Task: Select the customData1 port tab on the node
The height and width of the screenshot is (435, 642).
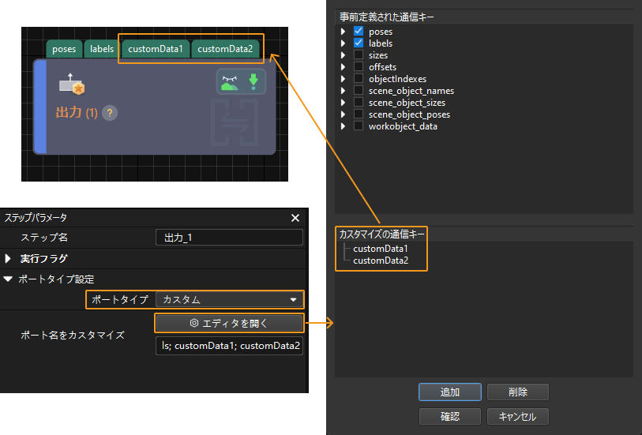Action: [x=156, y=49]
